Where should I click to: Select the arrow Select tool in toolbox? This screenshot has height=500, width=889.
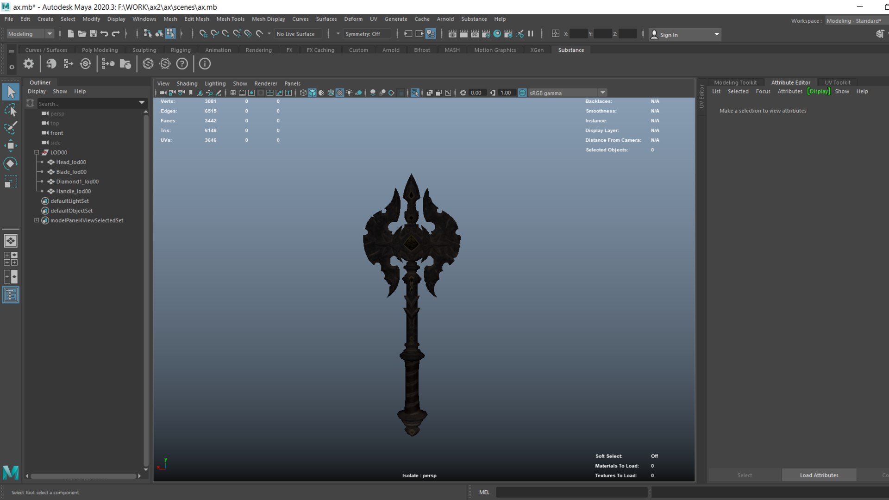point(11,92)
